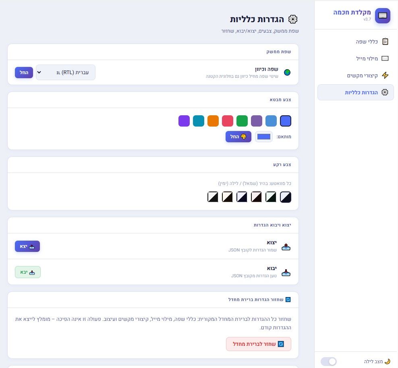Open the custom color picker next to מותאם
398x368 pixels.
point(264,137)
